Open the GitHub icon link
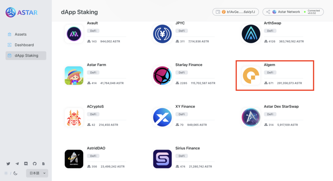 [x=34, y=164]
